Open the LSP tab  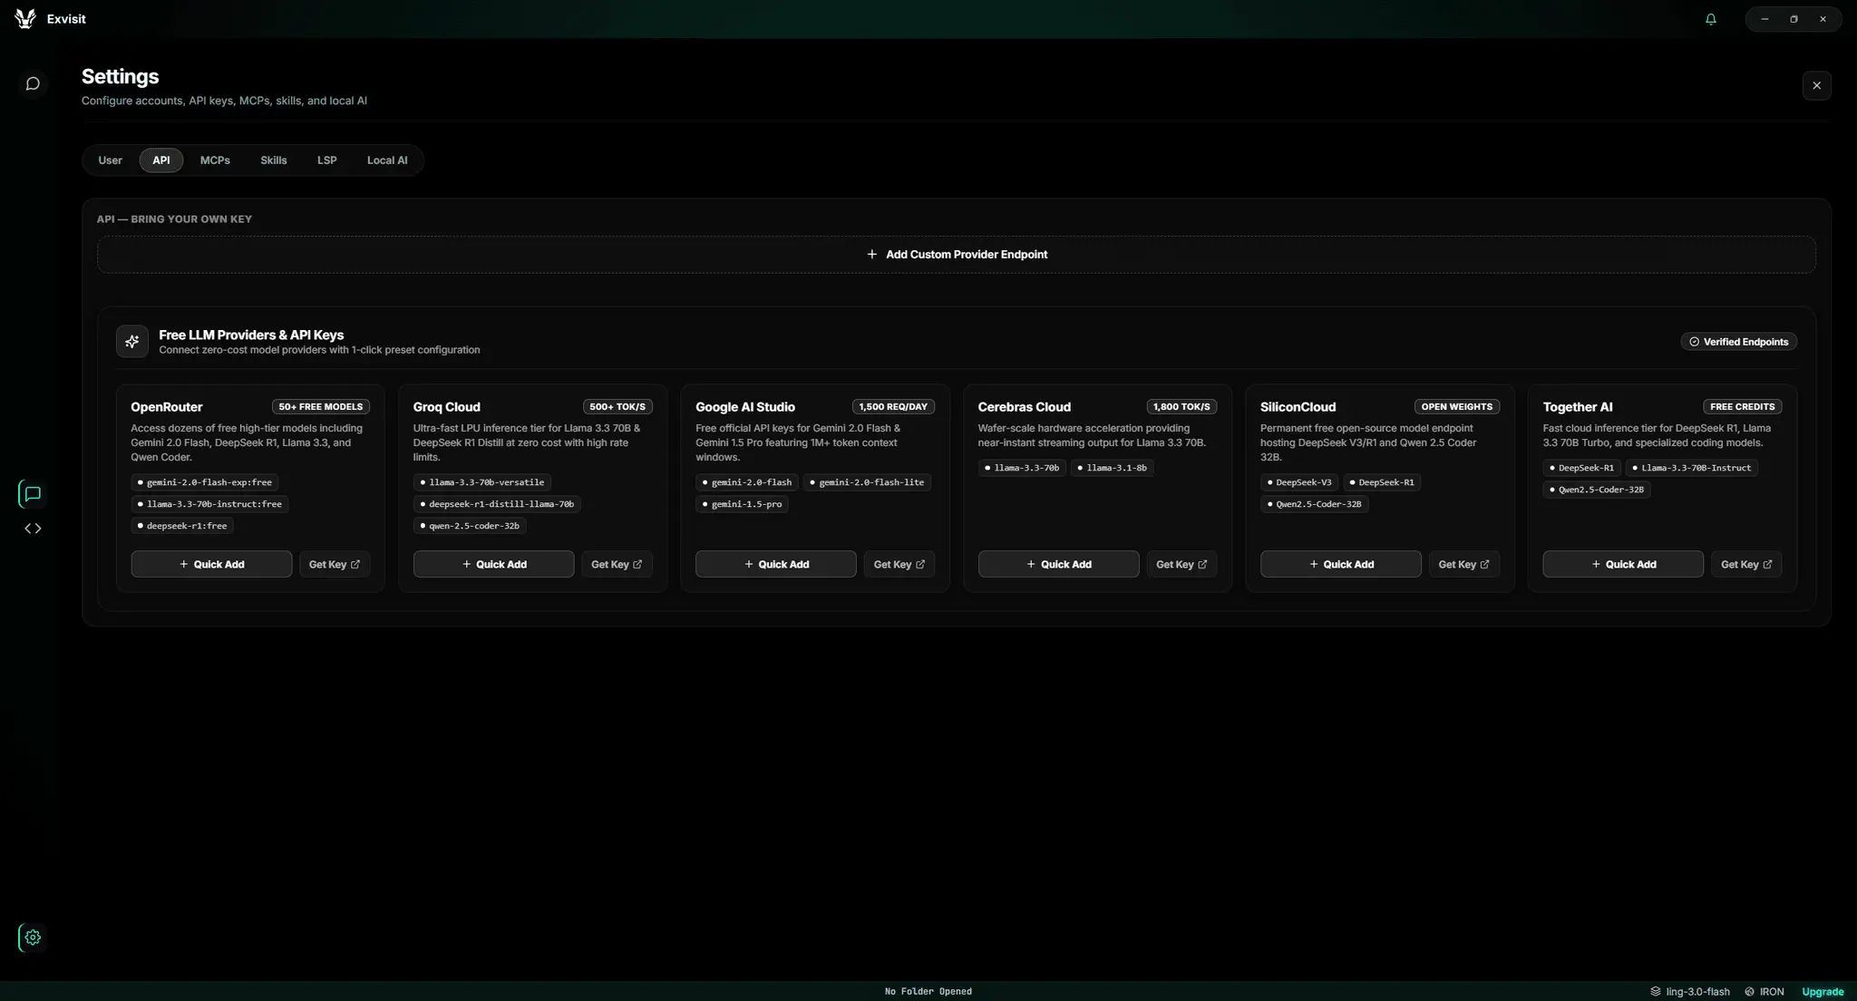[x=327, y=160]
